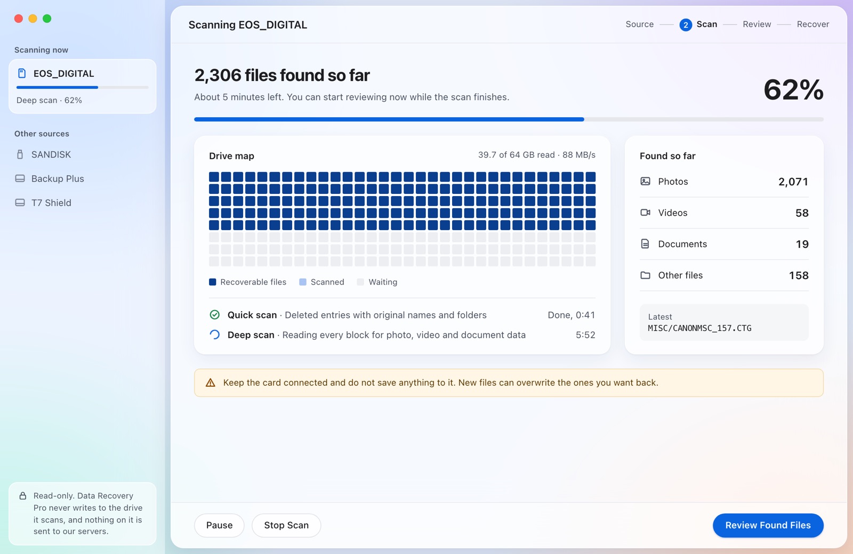
Task: Go to the Source step
Action: (x=640, y=24)
